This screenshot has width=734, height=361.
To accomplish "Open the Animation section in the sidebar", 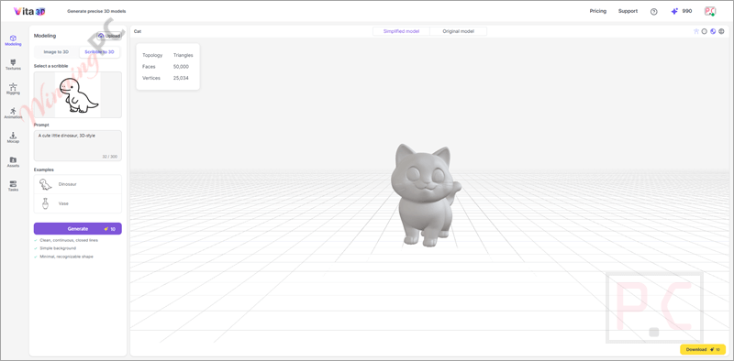I will point(13,114).
